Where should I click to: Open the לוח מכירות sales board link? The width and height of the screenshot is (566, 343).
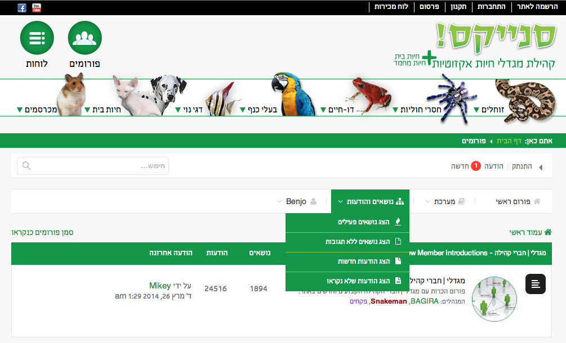[x=391, y=7]
